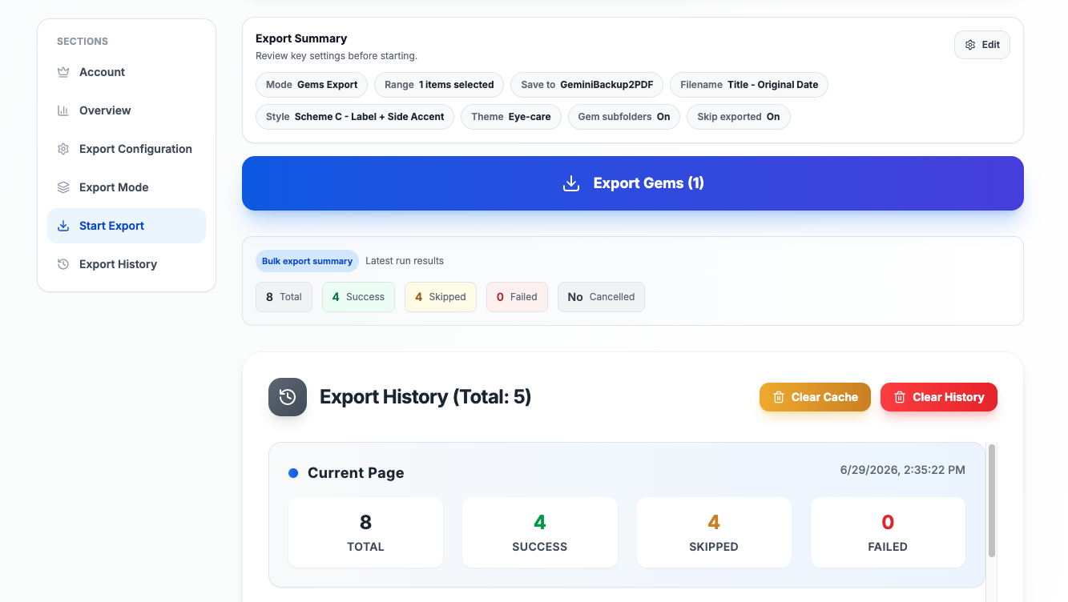This screenshot has height=602, width=1068.
Task: Click the Gem subfolders On chip
Action: point(624,117)
